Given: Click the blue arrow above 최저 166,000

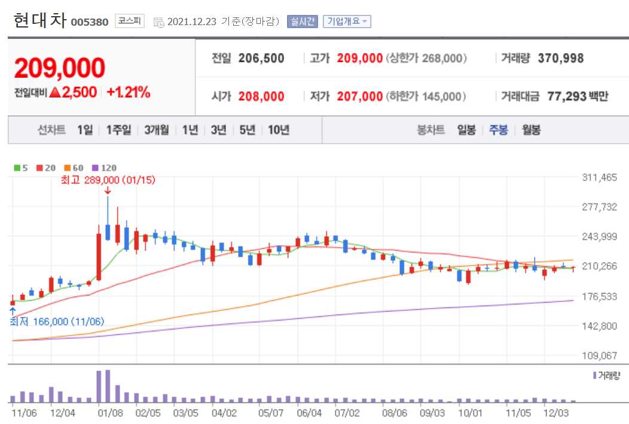Looking at the screenshot, I should point(11,312).
